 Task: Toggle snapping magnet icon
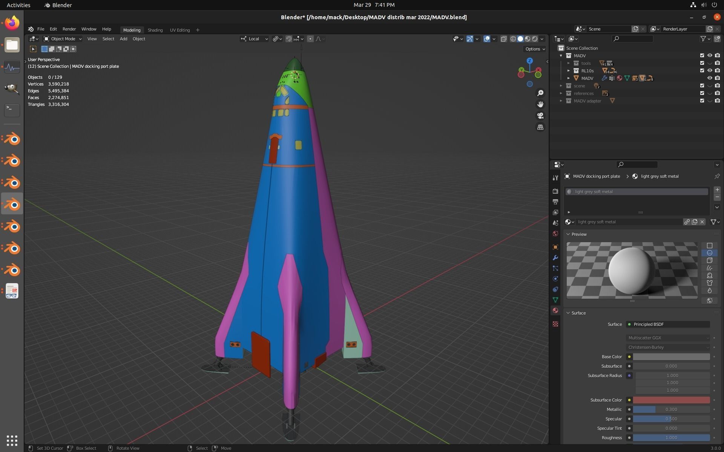[289, 39]
